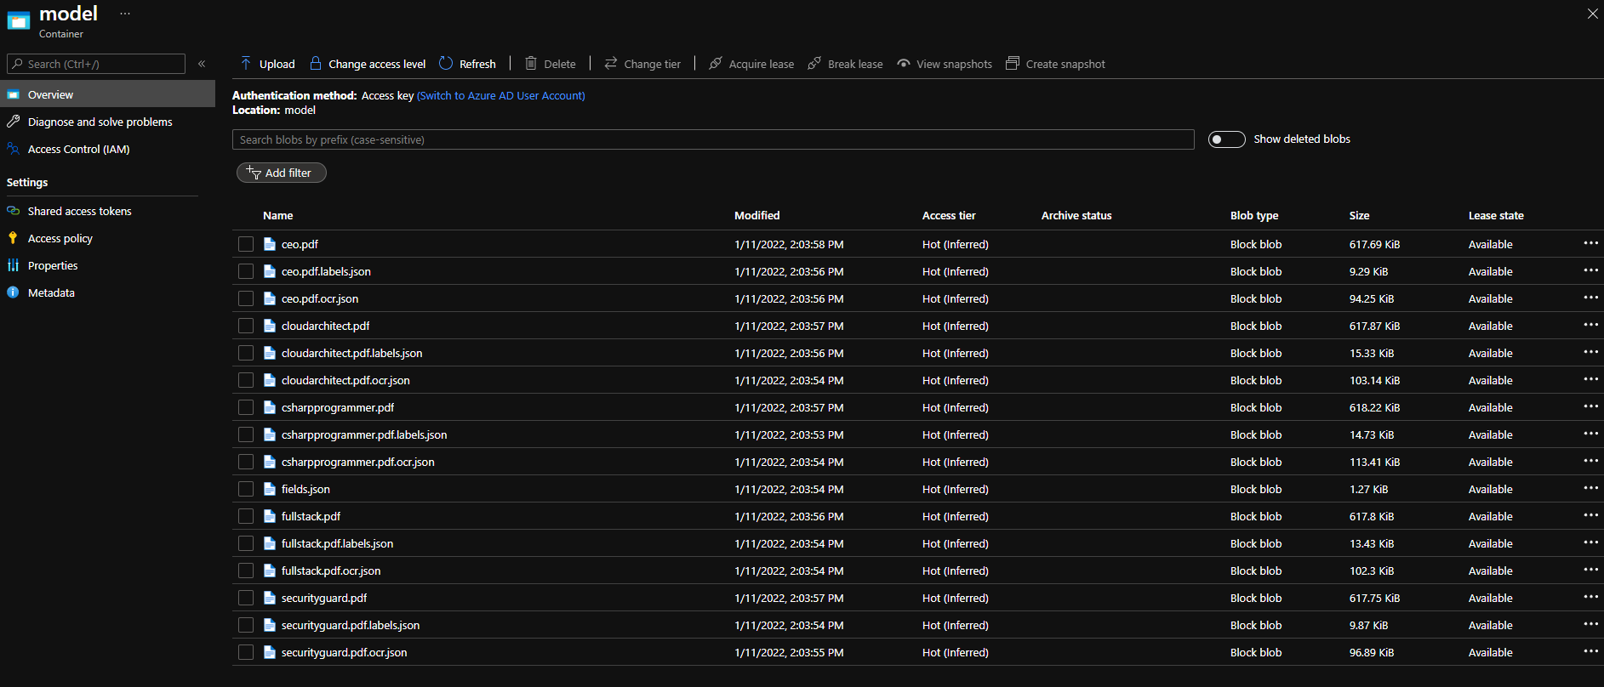The height and width of the screenshot is (687, 1604).
Task: Check the box for securityguard.pdf
Action: pos(246,598)
